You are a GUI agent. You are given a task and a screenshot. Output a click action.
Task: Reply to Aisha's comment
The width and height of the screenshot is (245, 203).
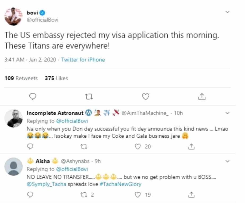point(30,195)
